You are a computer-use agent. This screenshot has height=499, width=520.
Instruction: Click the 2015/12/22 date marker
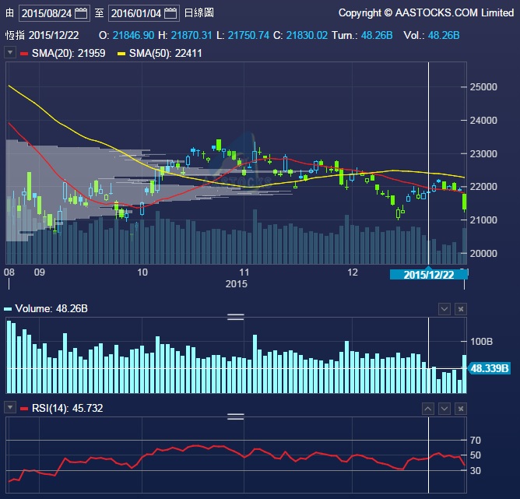[x=428, y=274]
